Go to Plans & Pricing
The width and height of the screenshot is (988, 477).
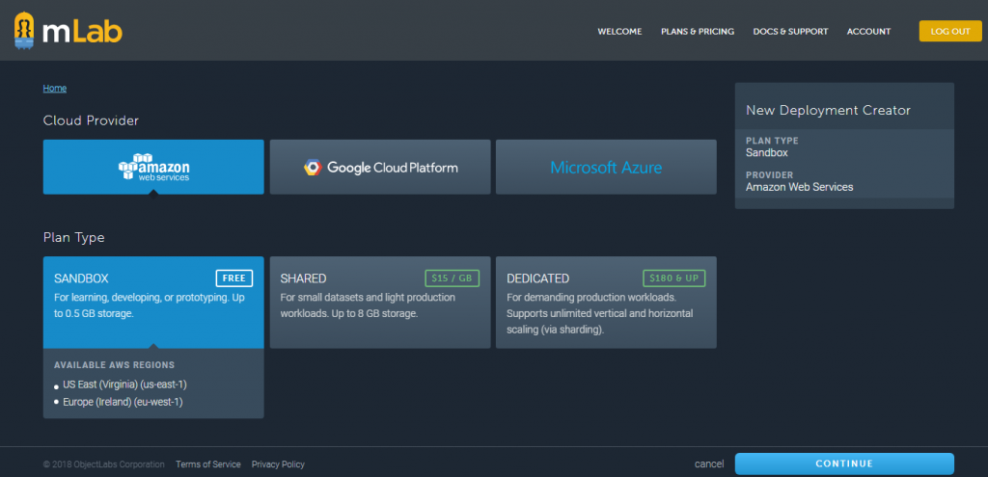tap(698, 32)
